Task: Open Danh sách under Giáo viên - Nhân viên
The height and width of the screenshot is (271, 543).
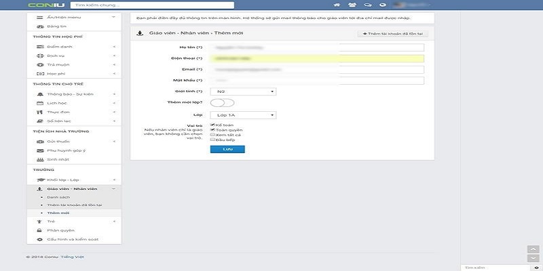Action: [58, 197]
